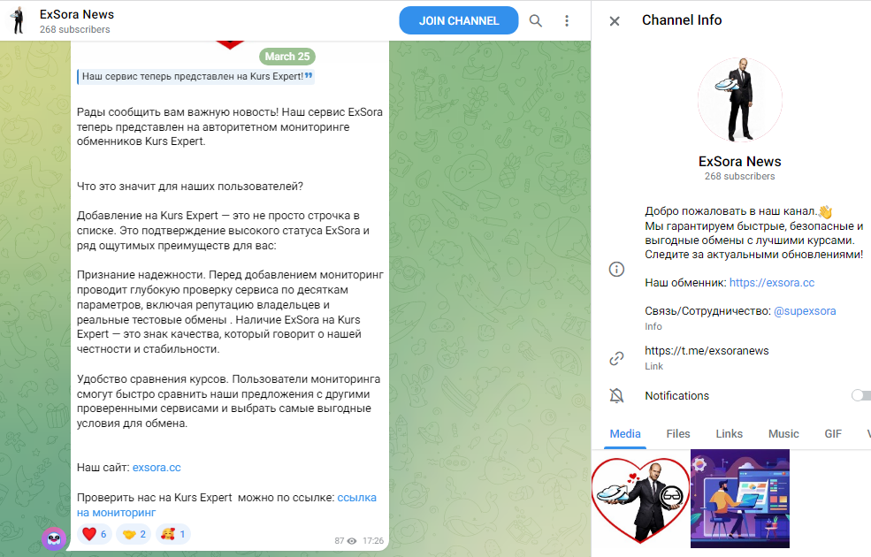Open the heart-shaped media thumbnail
871x557 pixels.
pos(640,499)
